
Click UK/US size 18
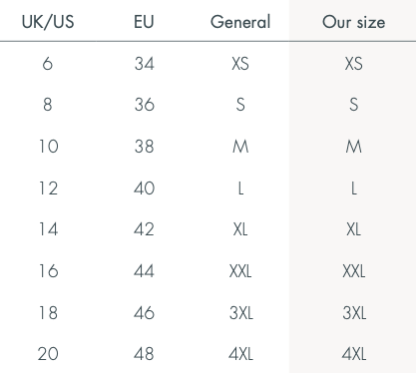point(49,313)
